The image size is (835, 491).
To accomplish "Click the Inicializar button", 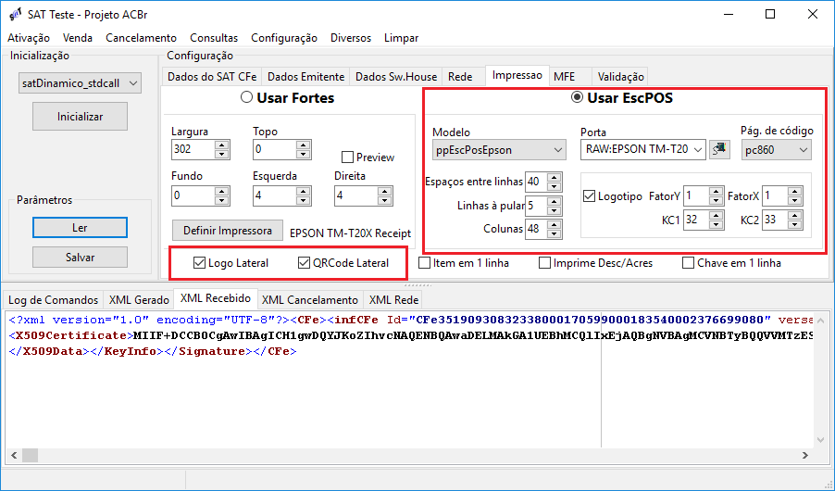I will [x=80, y=116].
